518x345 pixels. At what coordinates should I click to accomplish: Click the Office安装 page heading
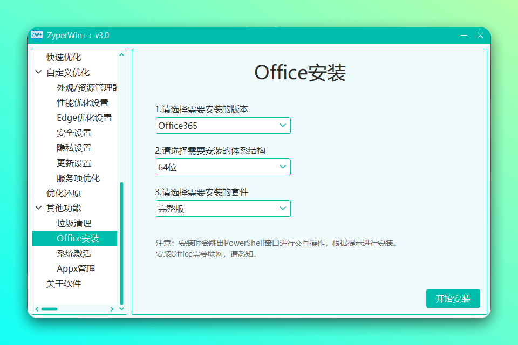click(300, 73)
